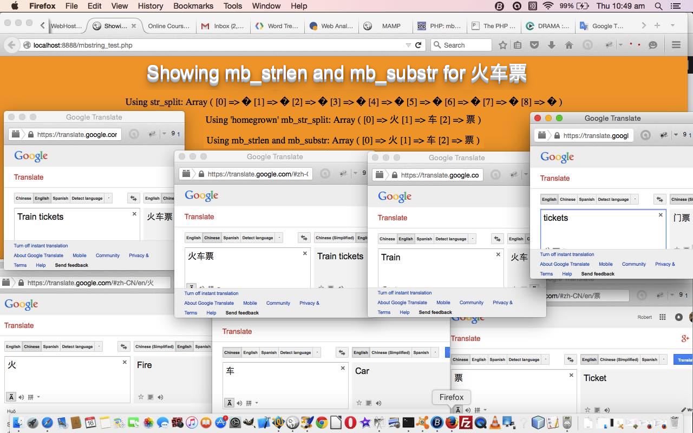Go to Firefox home page

[x=568, y=45]
